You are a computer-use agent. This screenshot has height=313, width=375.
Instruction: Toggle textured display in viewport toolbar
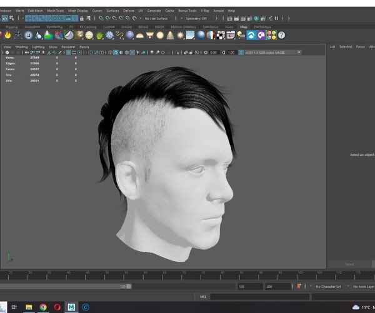click(x=132, y=53)
